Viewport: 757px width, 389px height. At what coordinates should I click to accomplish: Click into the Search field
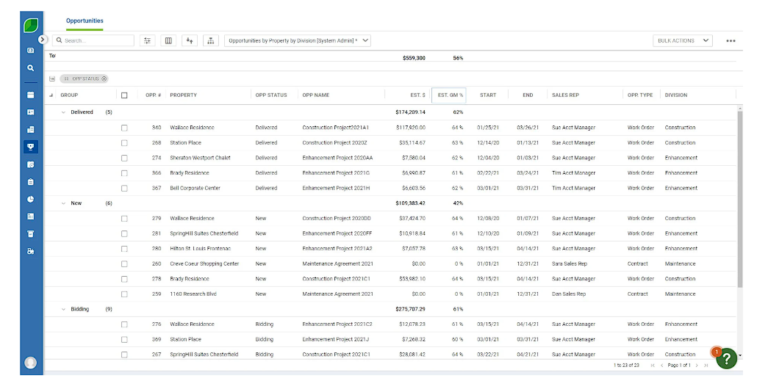point(97,41)
